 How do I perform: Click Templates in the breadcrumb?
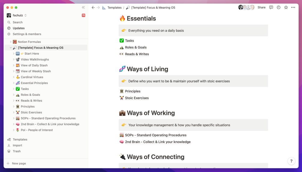[x=114, y=7]
